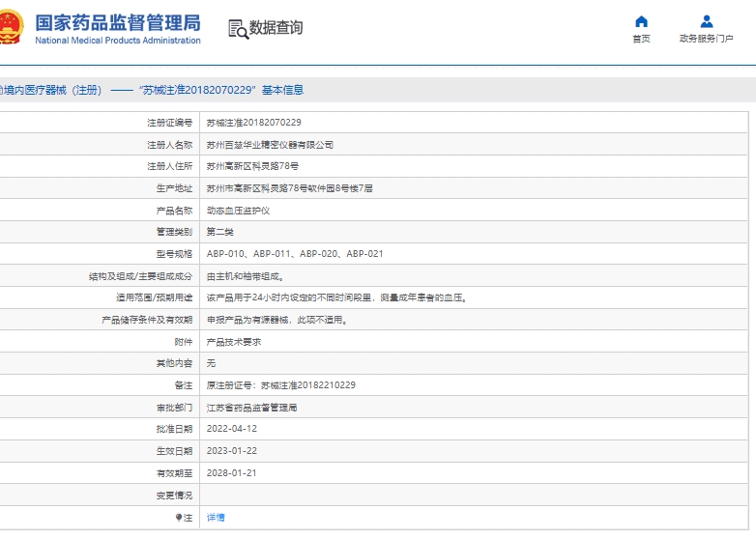
Task: Select approval date 2022-04-12
Action: coord(232,429)
